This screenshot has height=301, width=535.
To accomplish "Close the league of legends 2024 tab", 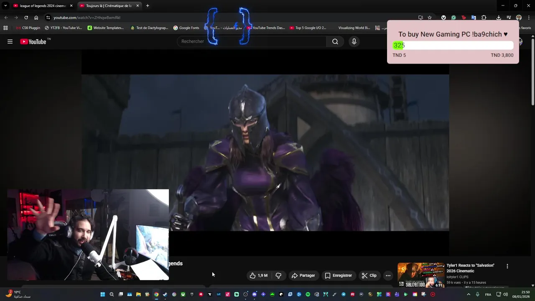I will pos(71,6).
